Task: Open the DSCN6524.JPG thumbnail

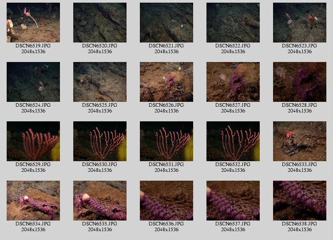Action: [x=33, y=82]
